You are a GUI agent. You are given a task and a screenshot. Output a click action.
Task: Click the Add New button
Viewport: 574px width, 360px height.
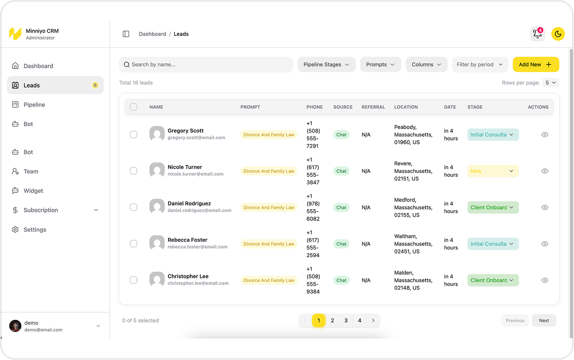535,64
